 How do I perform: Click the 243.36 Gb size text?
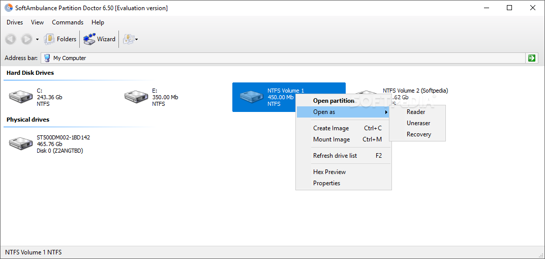49,97
